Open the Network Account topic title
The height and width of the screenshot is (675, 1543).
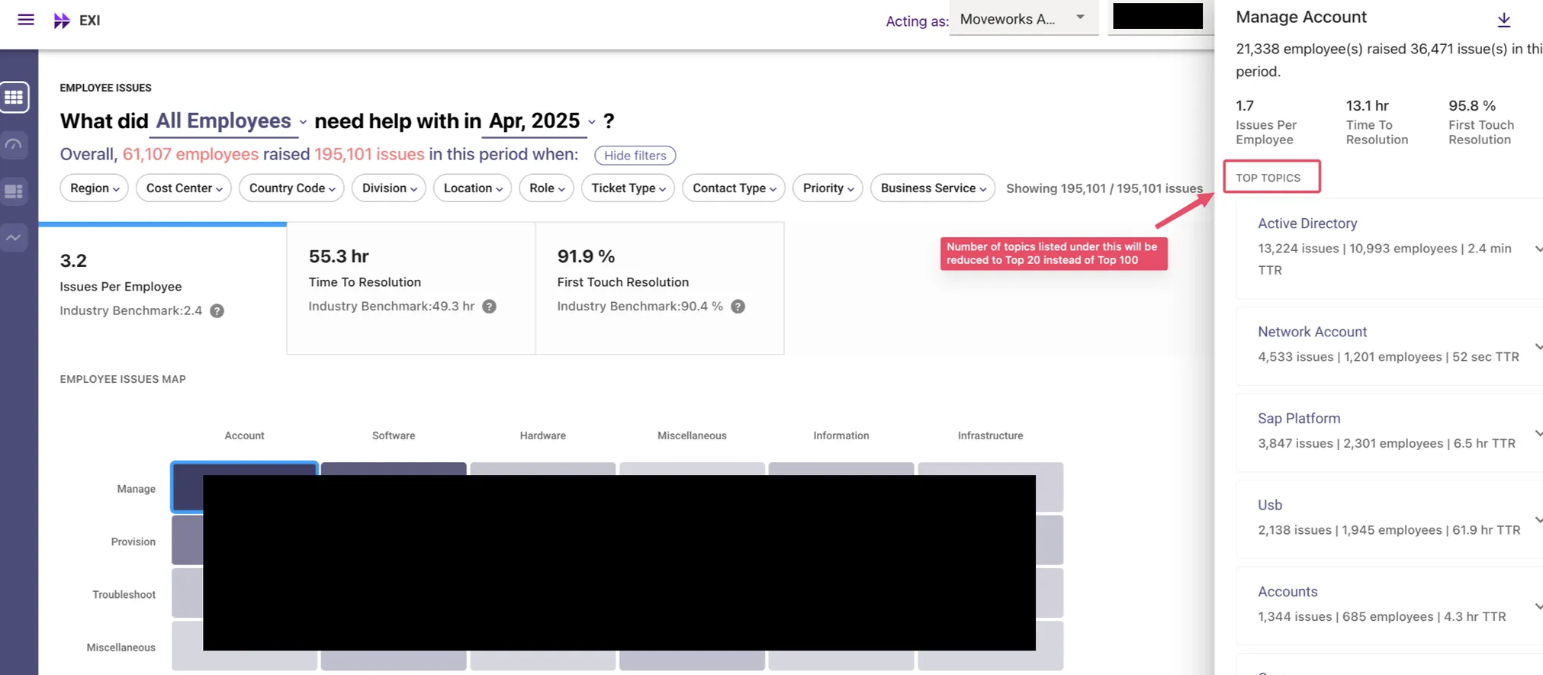[1312, 332]
